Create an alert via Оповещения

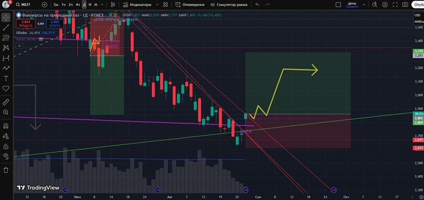coord(190,5)
